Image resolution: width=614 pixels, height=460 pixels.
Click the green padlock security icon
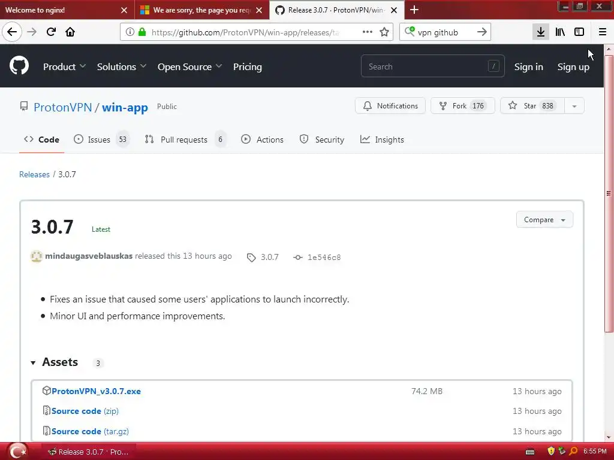[x=142, y=32]
